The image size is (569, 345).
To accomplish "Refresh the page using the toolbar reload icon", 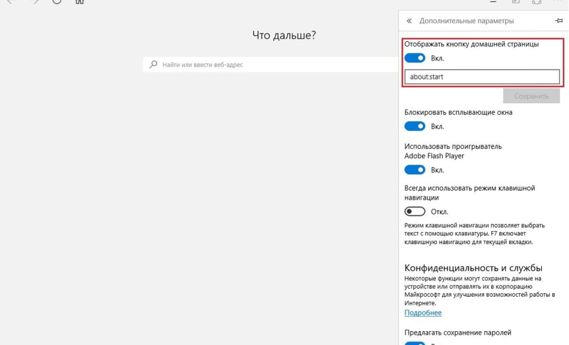I will click(57, 2).
